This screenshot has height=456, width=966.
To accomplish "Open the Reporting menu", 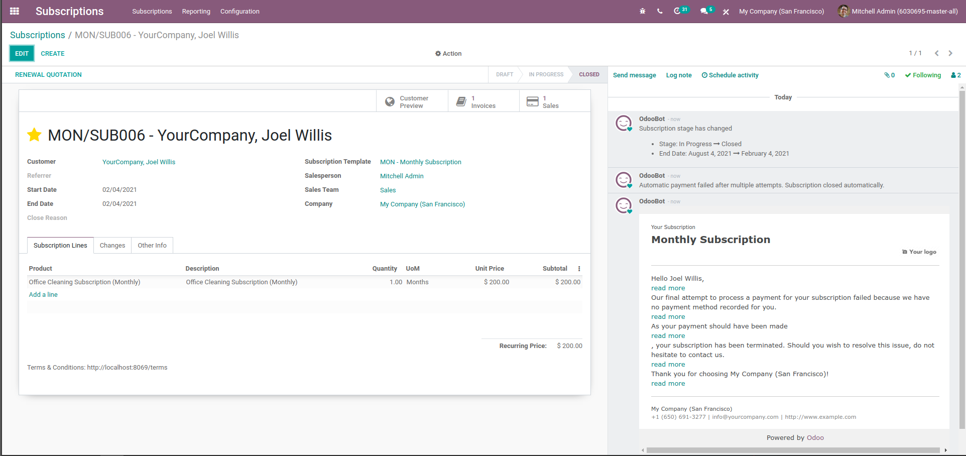I will tap(196, 12).
